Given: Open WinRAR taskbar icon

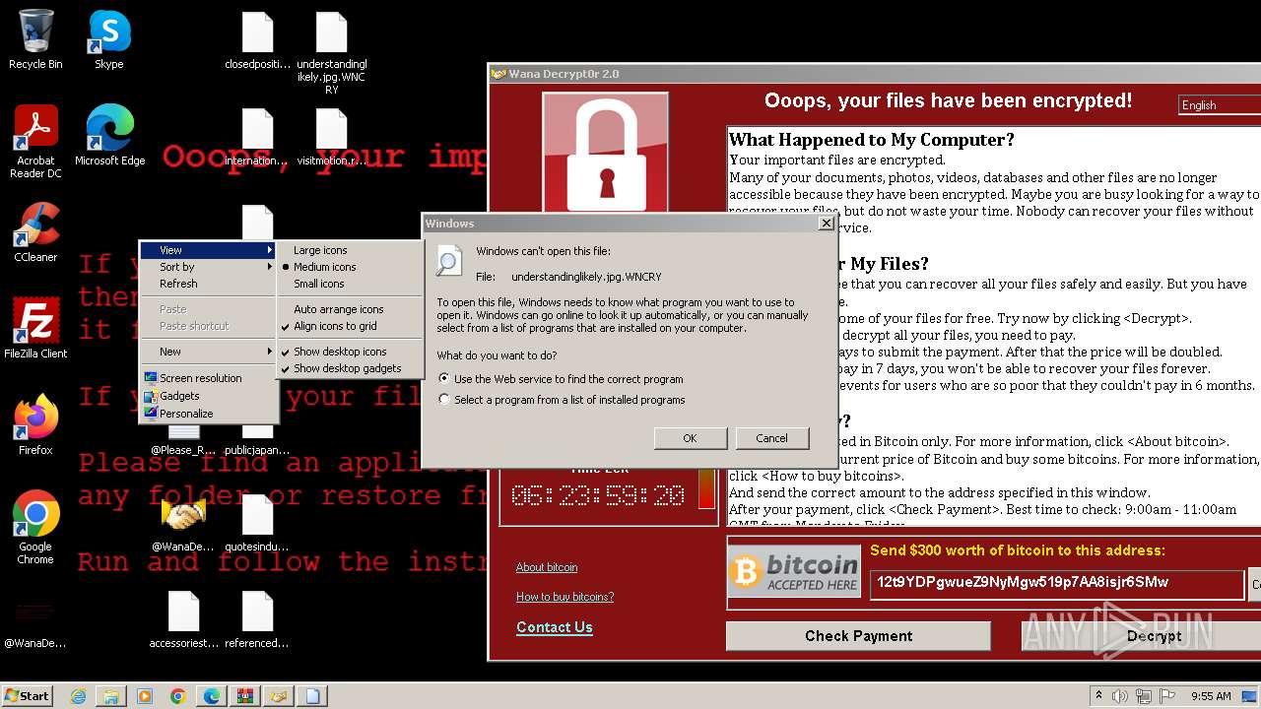Looking at the screenshot, I should click(245, 696).
